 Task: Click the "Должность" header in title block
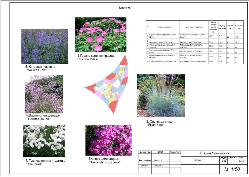tap(145, 152)
